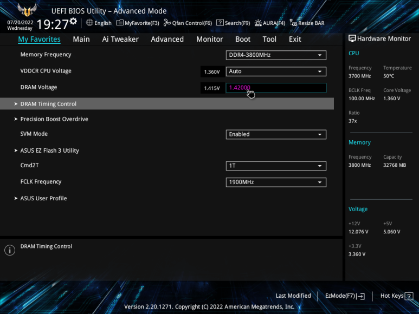Click the FCLK Frequency label
The image size is (419, 314).
point(41,182)
